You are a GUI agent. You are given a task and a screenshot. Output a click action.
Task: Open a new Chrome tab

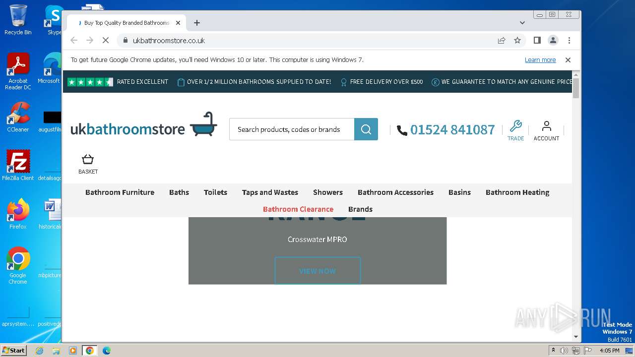tap(197, 23)
